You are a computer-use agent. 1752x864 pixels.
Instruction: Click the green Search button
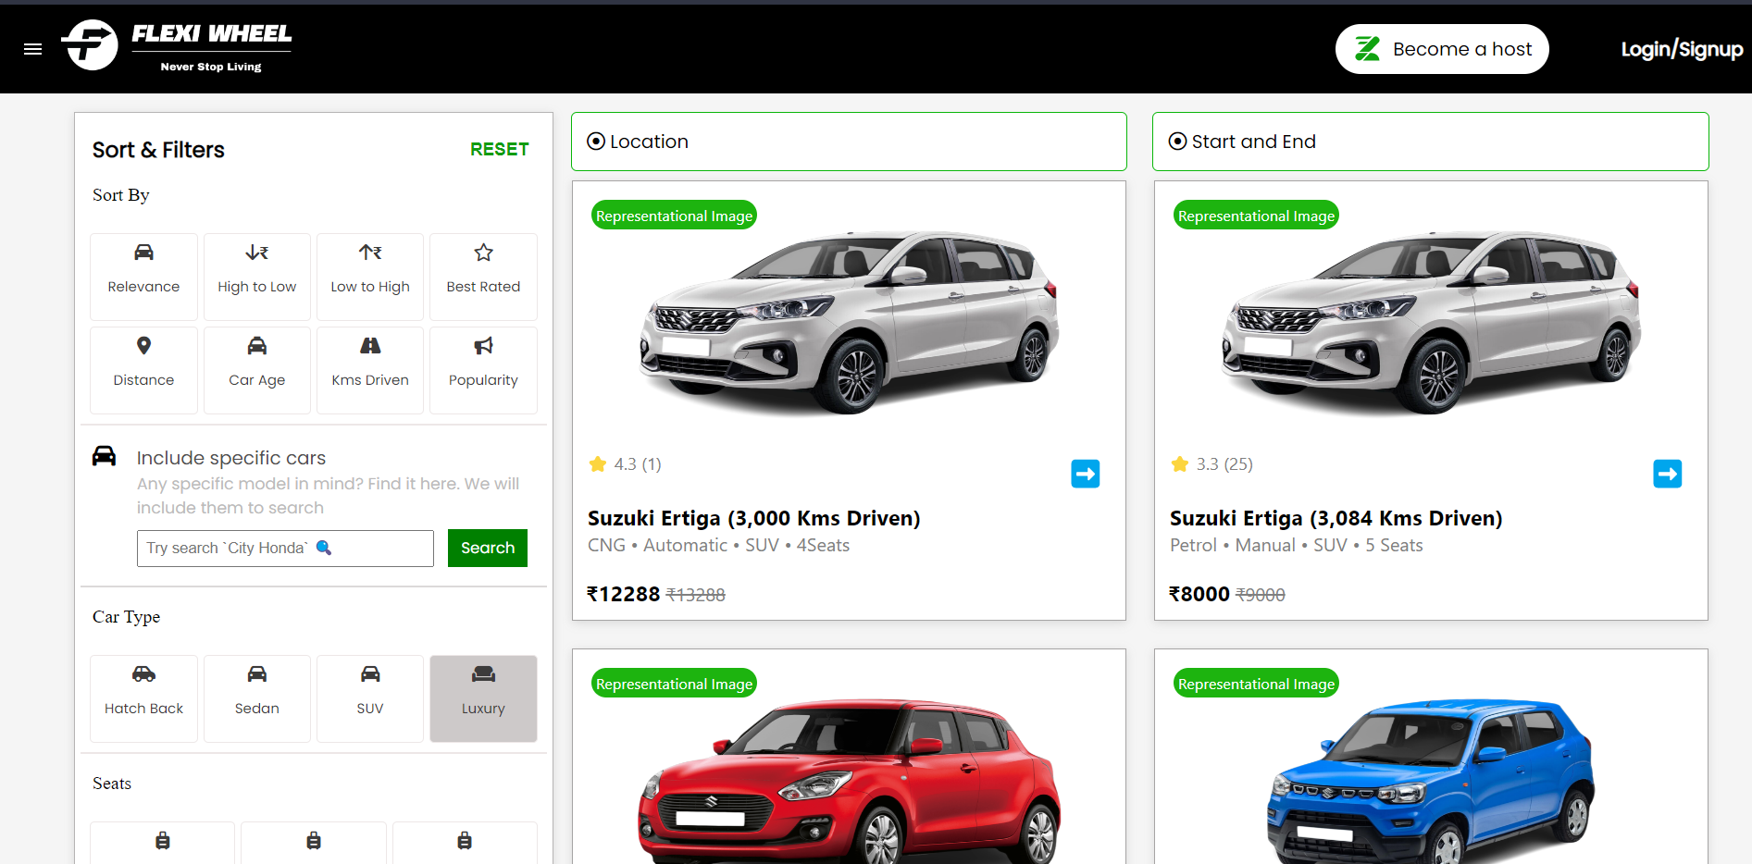(x=488, y=548)
